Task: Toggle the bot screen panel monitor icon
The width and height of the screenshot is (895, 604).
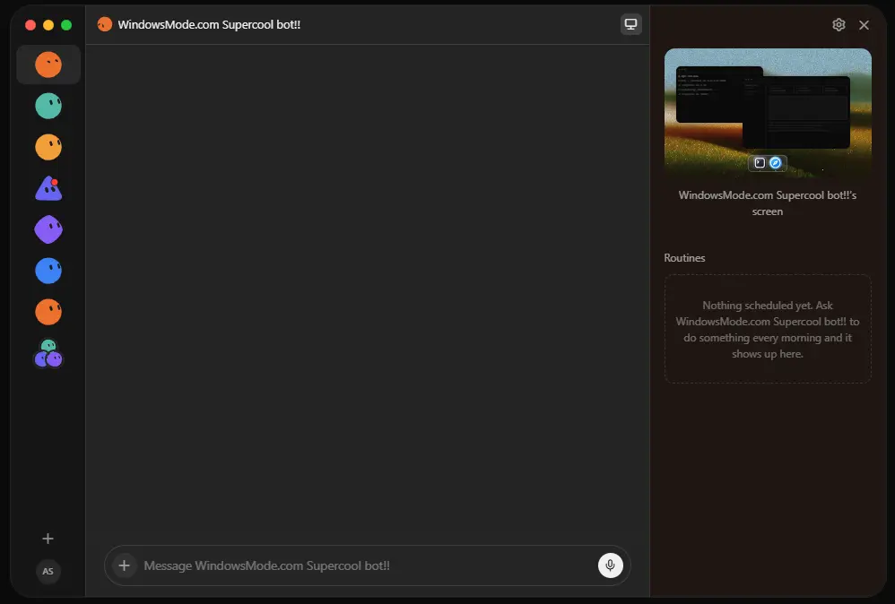Action: click(630, 24)
